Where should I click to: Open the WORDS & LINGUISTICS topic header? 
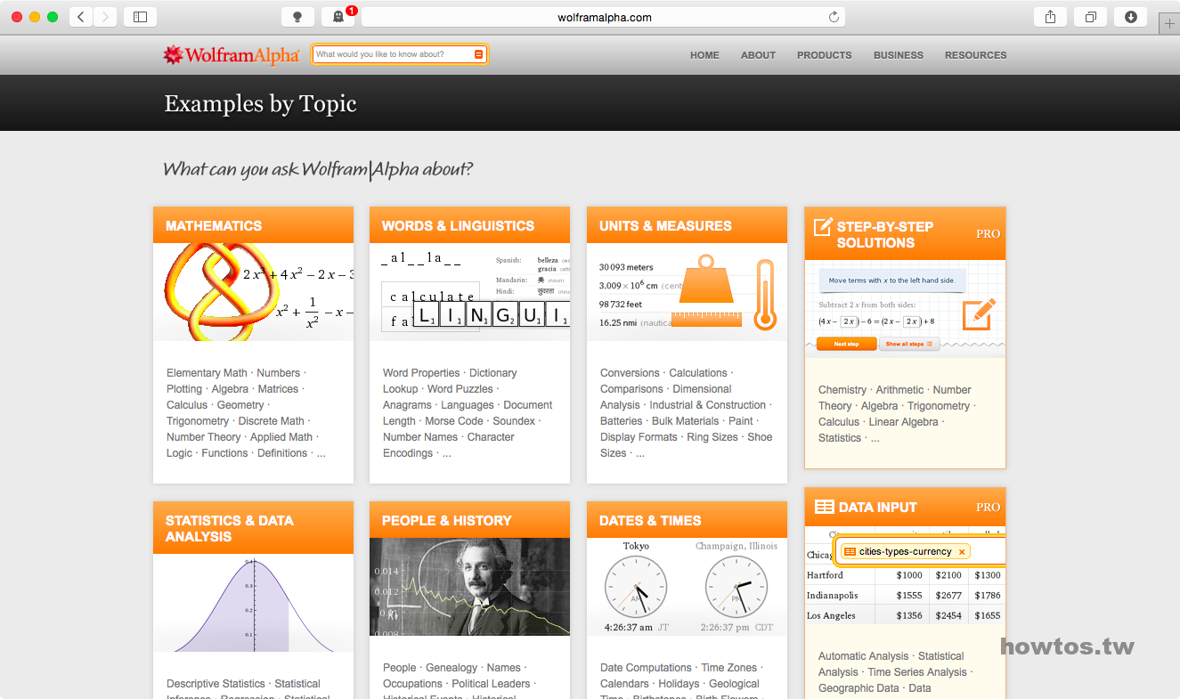coord(469,225)
